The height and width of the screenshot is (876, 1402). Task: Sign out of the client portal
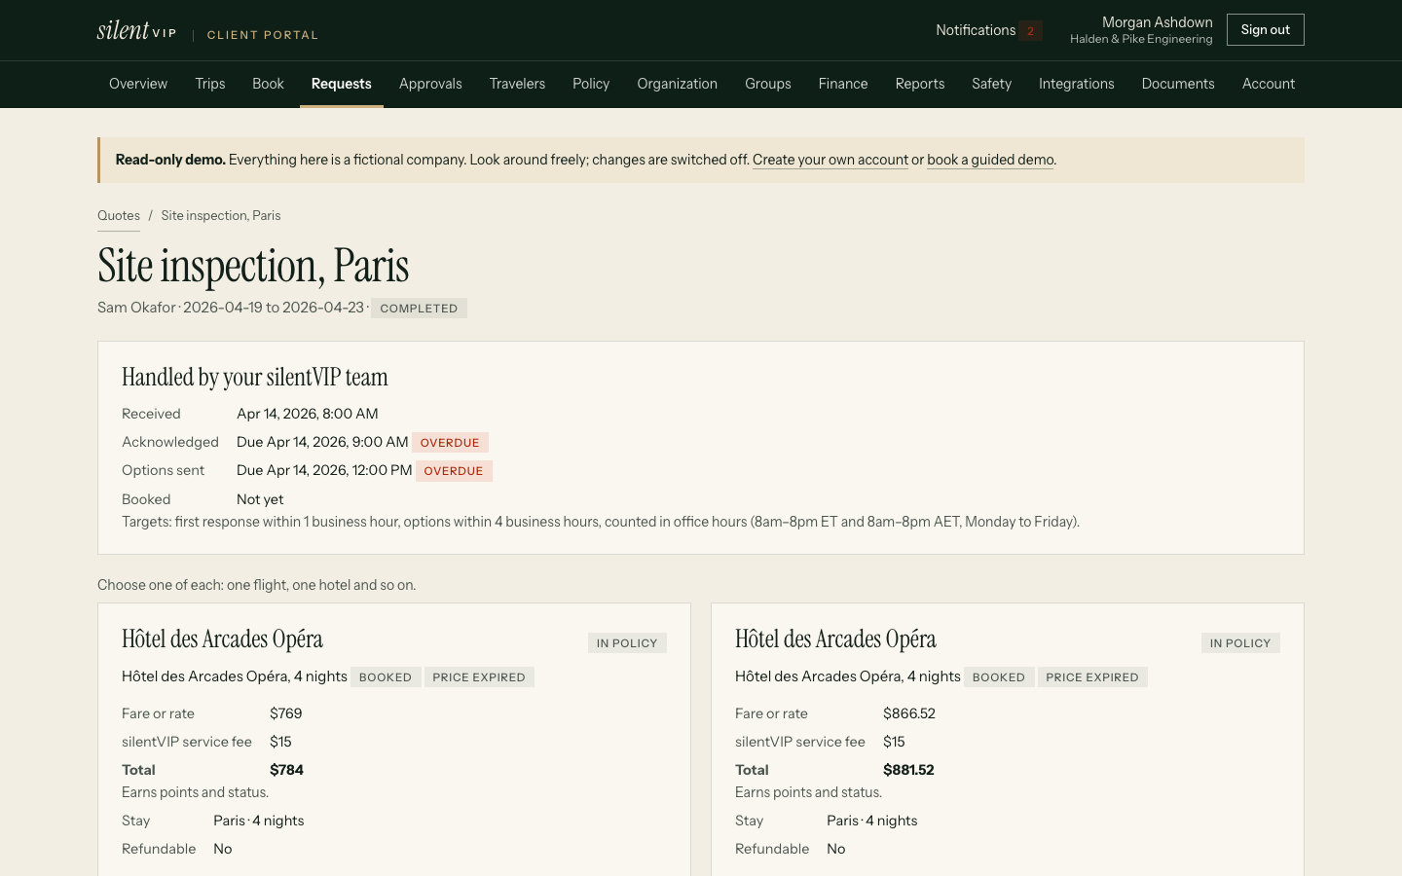(1265, 30)
